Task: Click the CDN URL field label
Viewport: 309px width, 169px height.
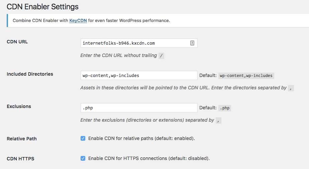Action: point(17,42)
